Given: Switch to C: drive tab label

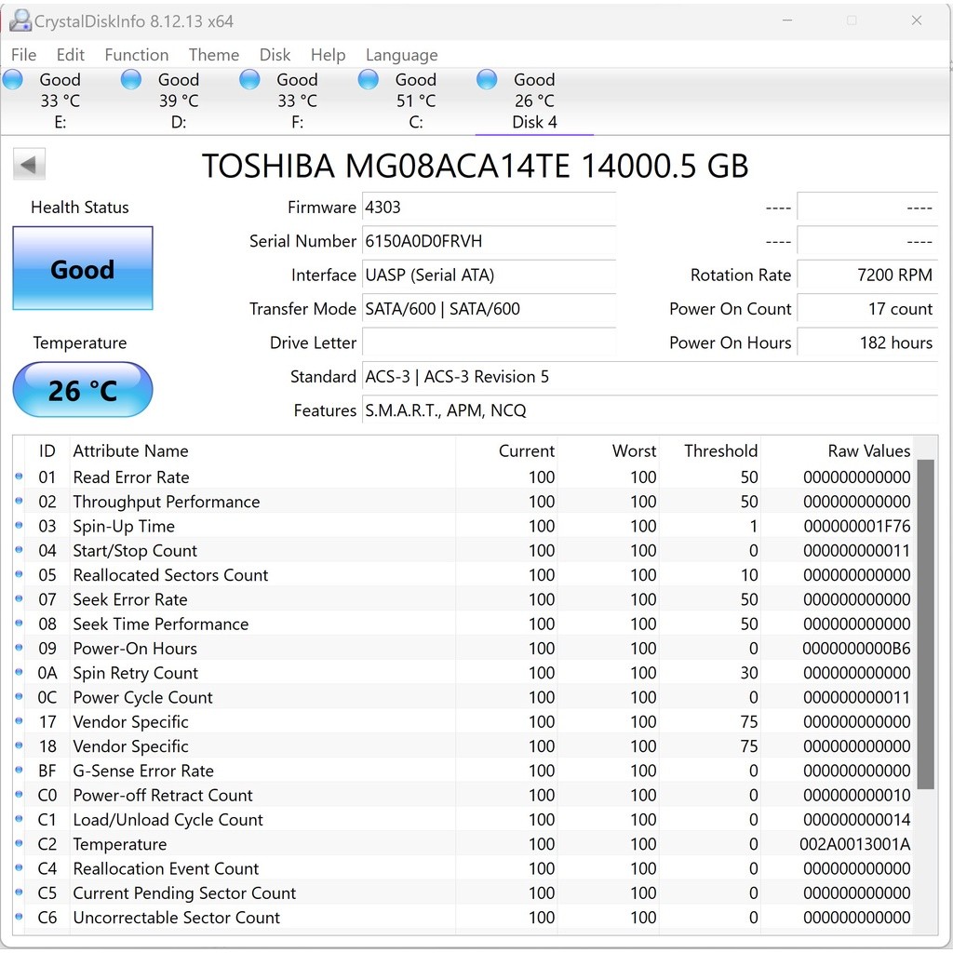Looking at the screenshot, I should pyautogui.click(x=416, y=122).
